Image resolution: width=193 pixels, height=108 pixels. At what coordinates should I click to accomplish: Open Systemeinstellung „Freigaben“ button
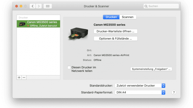click(151, 69)
